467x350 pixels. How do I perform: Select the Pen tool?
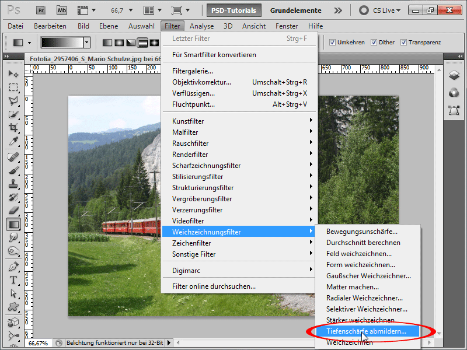coord(13,267)
